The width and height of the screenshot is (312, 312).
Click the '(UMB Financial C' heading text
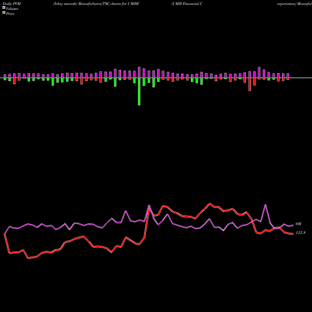tap(187, 4)
